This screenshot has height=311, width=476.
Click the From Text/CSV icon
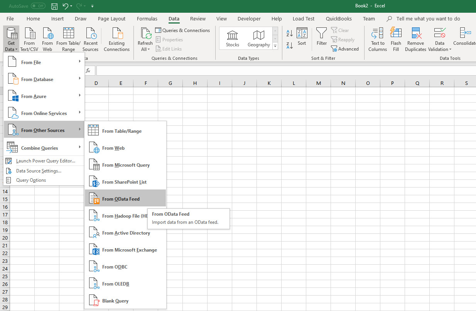(x=29, y=39)
